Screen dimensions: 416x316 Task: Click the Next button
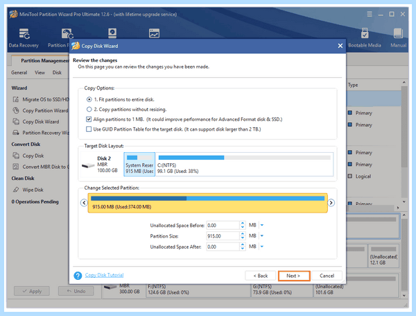(x=294, y=276)
